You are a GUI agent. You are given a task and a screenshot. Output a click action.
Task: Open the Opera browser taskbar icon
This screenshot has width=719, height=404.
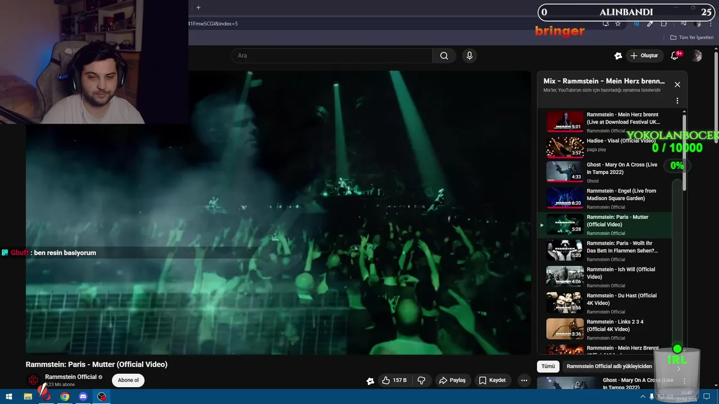click(46, 397)
